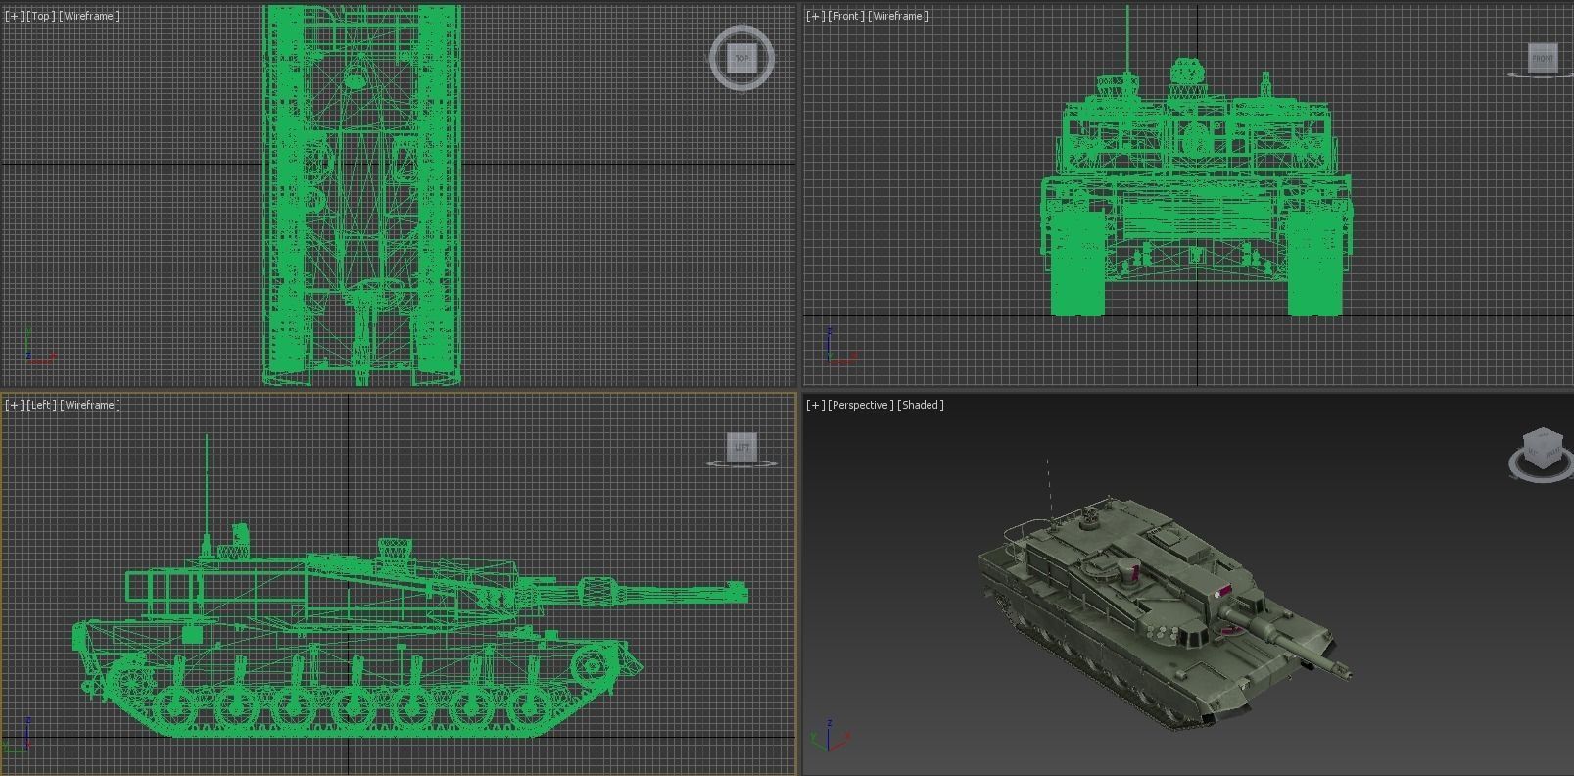Click the axis tripod in Left viewport
This screenshot has width=1574, height=776.
[19, 733]
